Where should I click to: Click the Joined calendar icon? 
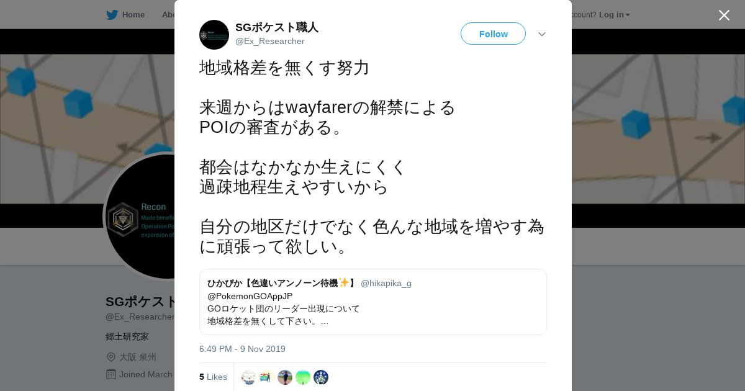pyautogui.click(x=111, y=374)
